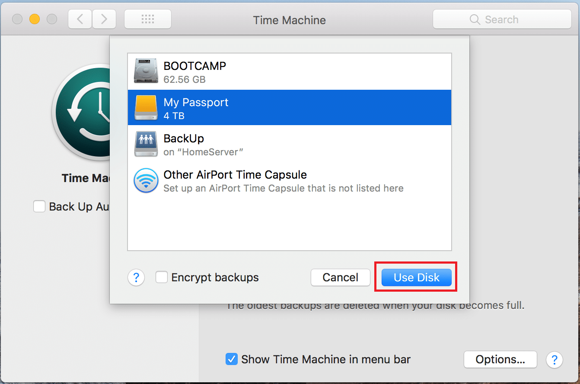Open the Options… dialog
The image size is (580, 384).
click(x=500, y=359)
